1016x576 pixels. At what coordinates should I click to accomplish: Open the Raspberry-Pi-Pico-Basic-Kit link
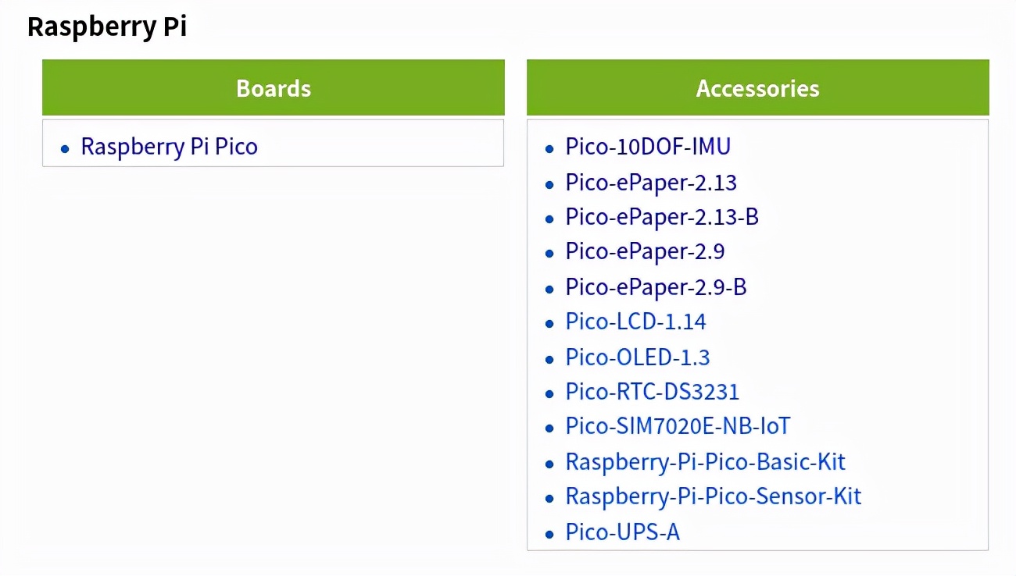[x=705, y=462]
